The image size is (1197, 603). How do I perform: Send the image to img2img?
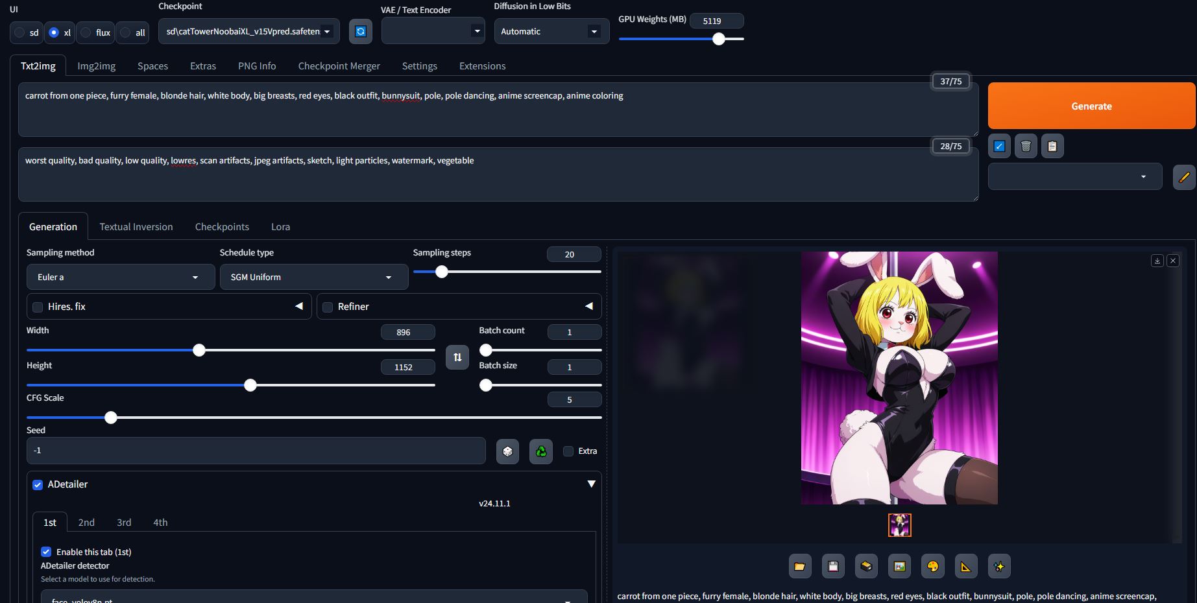[899, 567]
